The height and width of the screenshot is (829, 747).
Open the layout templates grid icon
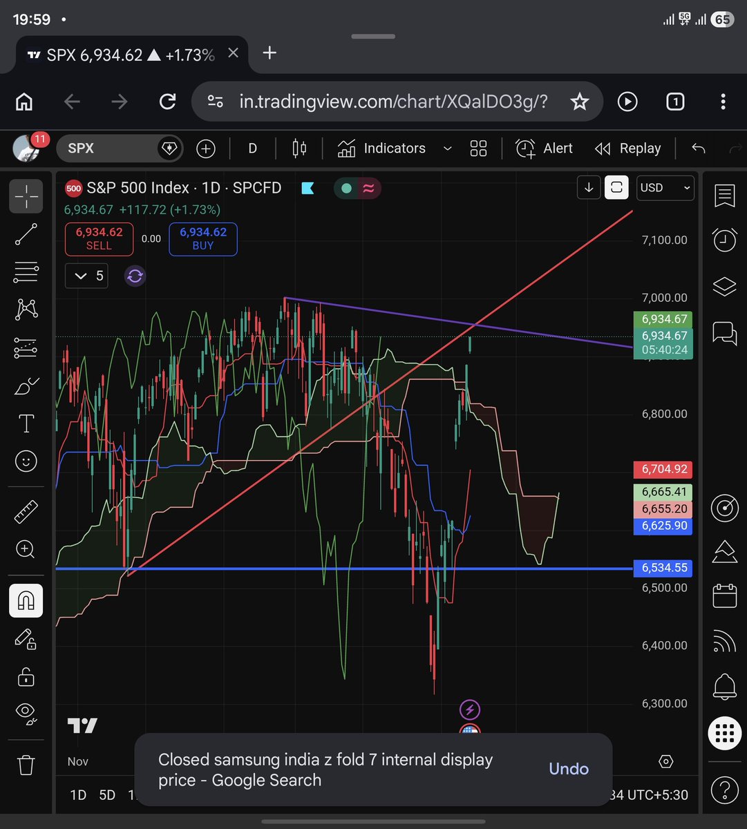tap(478, 149)
